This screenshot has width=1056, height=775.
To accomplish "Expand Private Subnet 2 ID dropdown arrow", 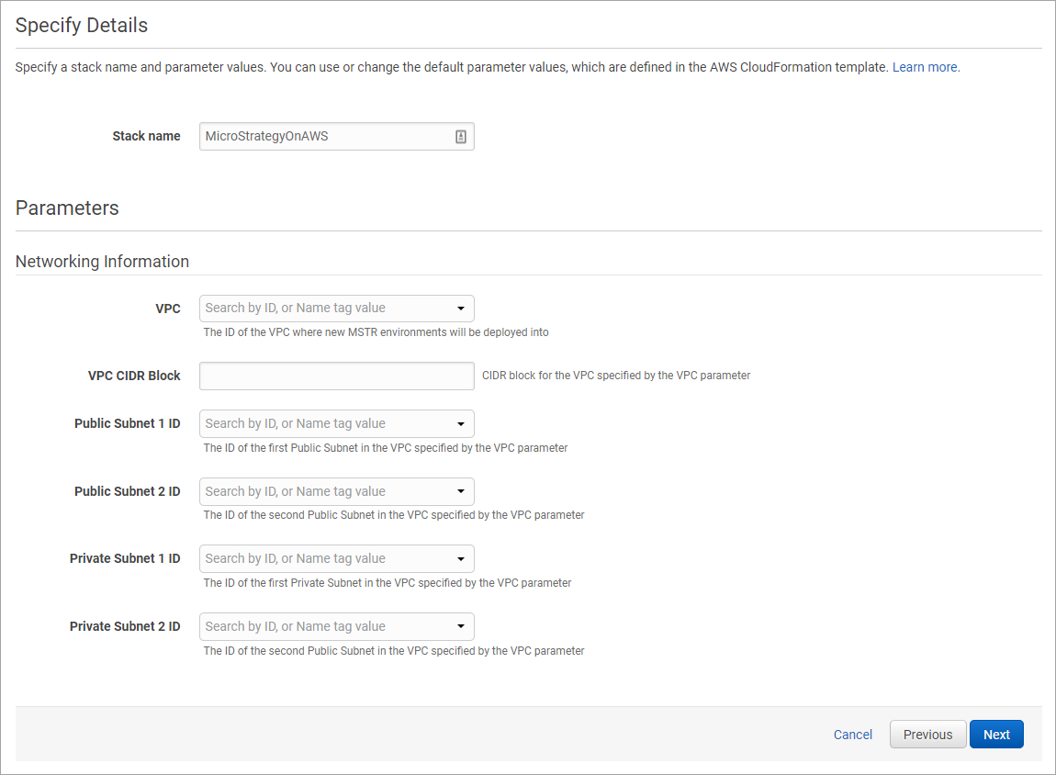I will [461, 627].
